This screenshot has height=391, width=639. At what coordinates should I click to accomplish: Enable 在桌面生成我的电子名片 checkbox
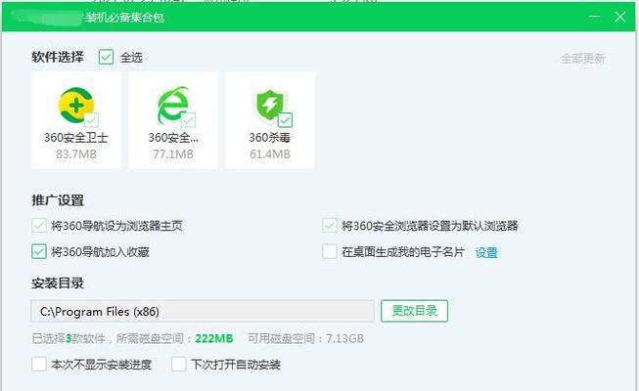pos(329,252)
